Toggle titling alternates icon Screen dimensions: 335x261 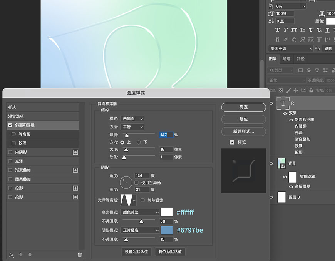(x=319, y=39)
